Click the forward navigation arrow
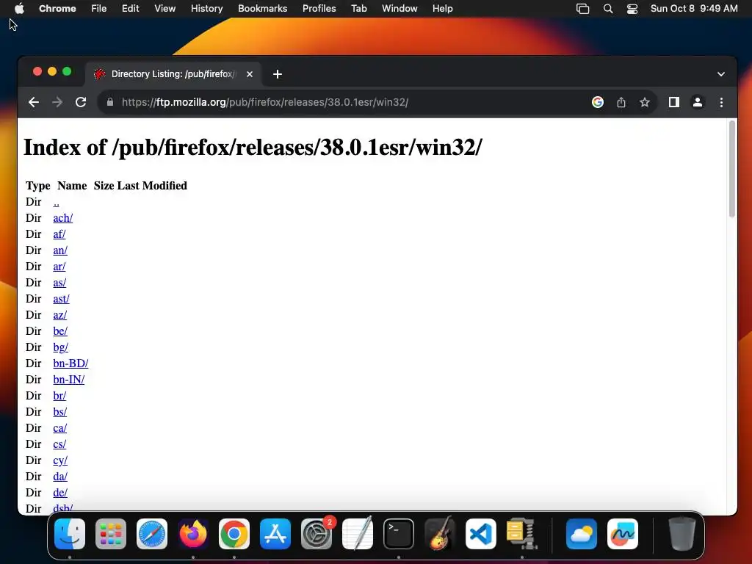The height and width of the screenshot is (564, 752). click(x=57, y=102)
